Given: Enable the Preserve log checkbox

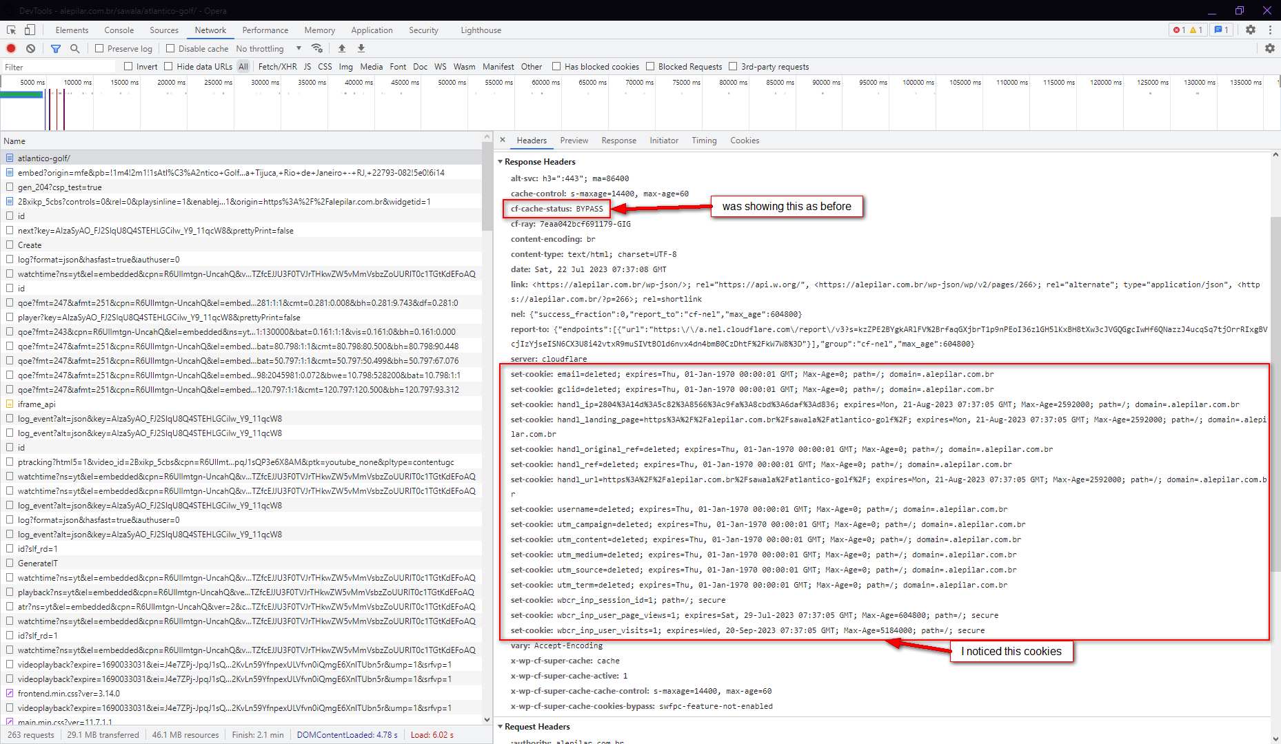Looking at the screenshot, I should [100, 49].
